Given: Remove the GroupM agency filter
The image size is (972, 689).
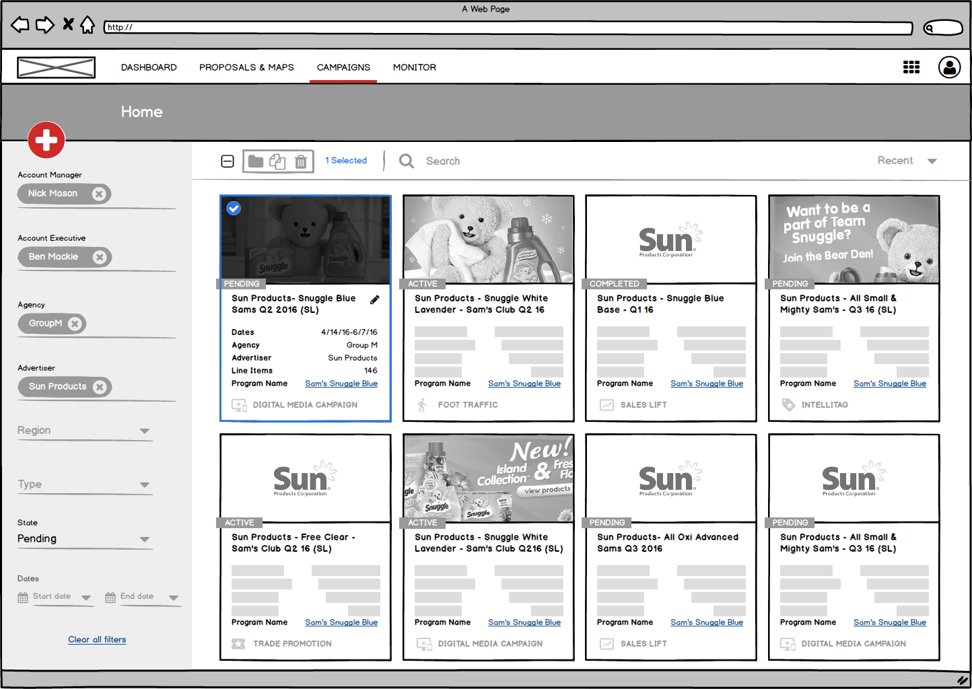Looking at the screenshot, I should (x=75, y=324).
